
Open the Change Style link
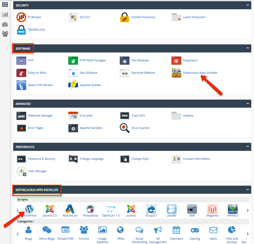click(x=140, y=159)
